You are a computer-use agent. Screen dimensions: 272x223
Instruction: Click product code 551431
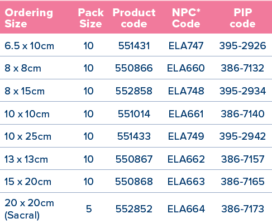(x=134, y=46)
